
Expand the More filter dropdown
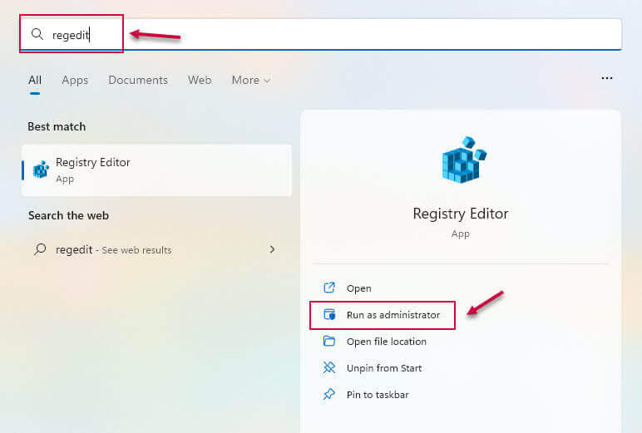pyautogui.click(x=251, y=80)
